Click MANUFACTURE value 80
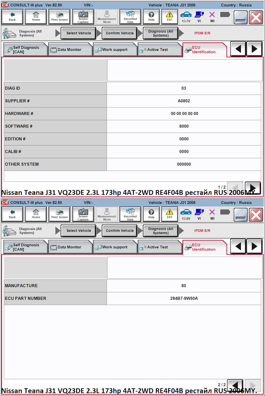The height and width of the screenshot is (396, 265). pos(184,286)
